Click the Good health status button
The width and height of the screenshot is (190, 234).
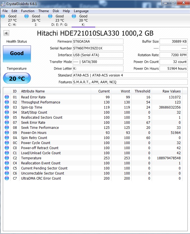tap(17, 54)
